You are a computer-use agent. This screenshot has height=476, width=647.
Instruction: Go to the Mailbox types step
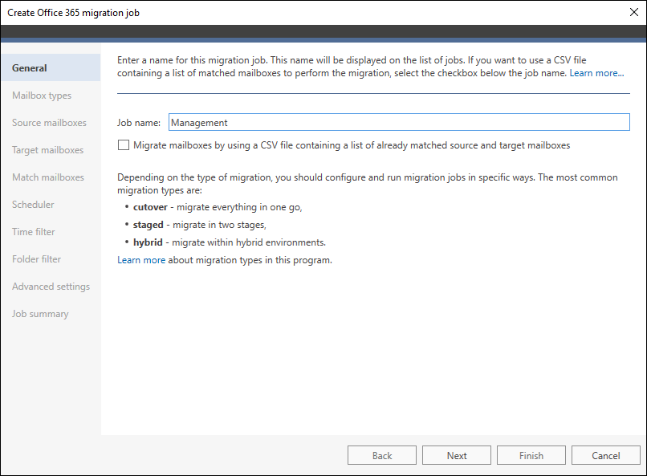point(42,96)
